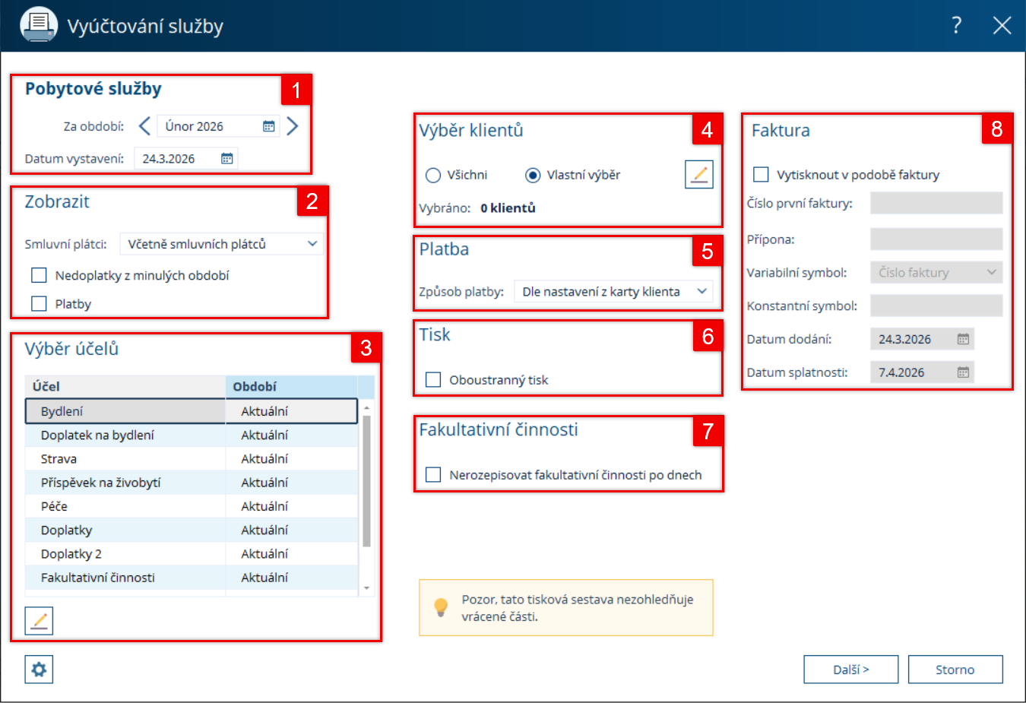The height and width of the screenshot is (703, 1026).
Task: Select the Fakultativní činnosti row
Action: coord(192,578)
